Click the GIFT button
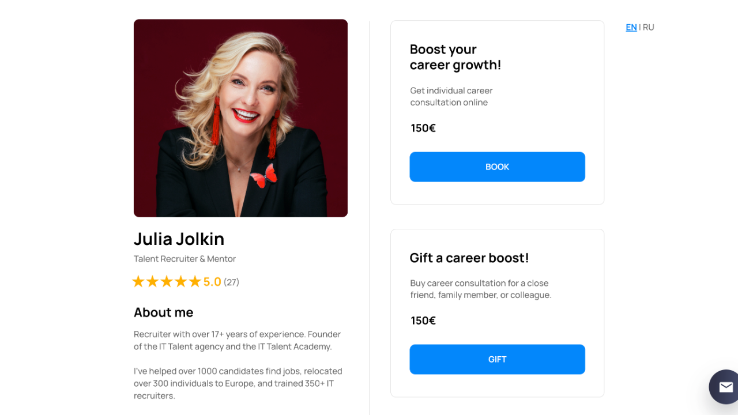 [x=497, y=359]
